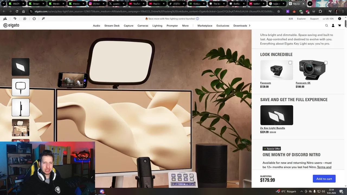Select second thumbnail showing light outline
The width and height of the screenshot is (347, 195).
point(21,87)
